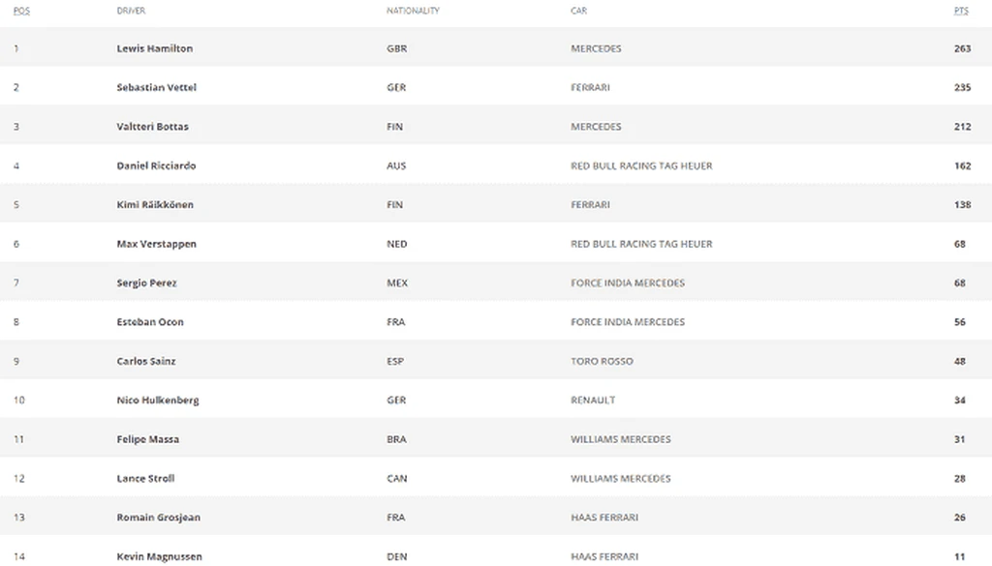Screen dimensions: 992x566
Task: Sort standings by PTS column header
Action: [x=961, y=11]
